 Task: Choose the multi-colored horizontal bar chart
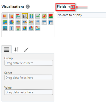click(18, 16)
